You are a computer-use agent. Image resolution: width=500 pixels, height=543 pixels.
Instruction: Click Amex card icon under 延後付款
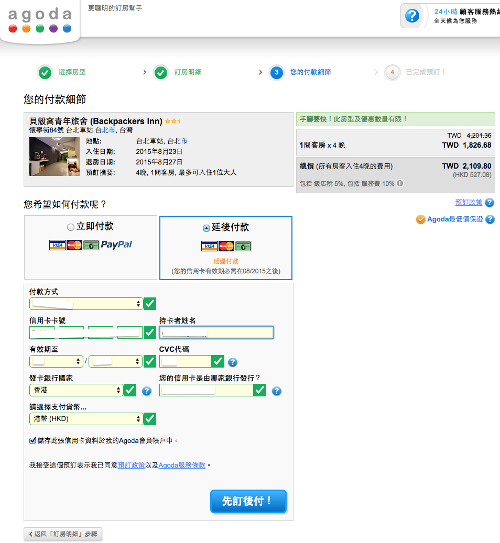243,246
